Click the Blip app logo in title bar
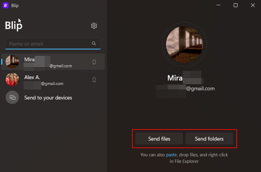This screenshot has width=261, height=172. [6, 5]
